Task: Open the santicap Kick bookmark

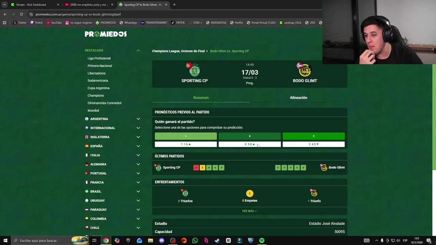Action: pyautogui.click(x=290, y=23)
